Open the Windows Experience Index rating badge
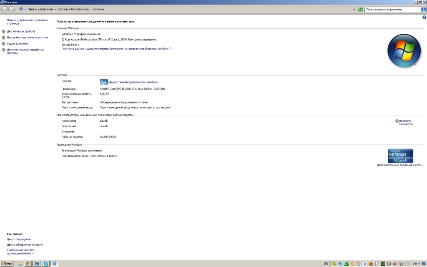Image resolution: width=427 pixels, height=267 pixels. click(104, 82)
